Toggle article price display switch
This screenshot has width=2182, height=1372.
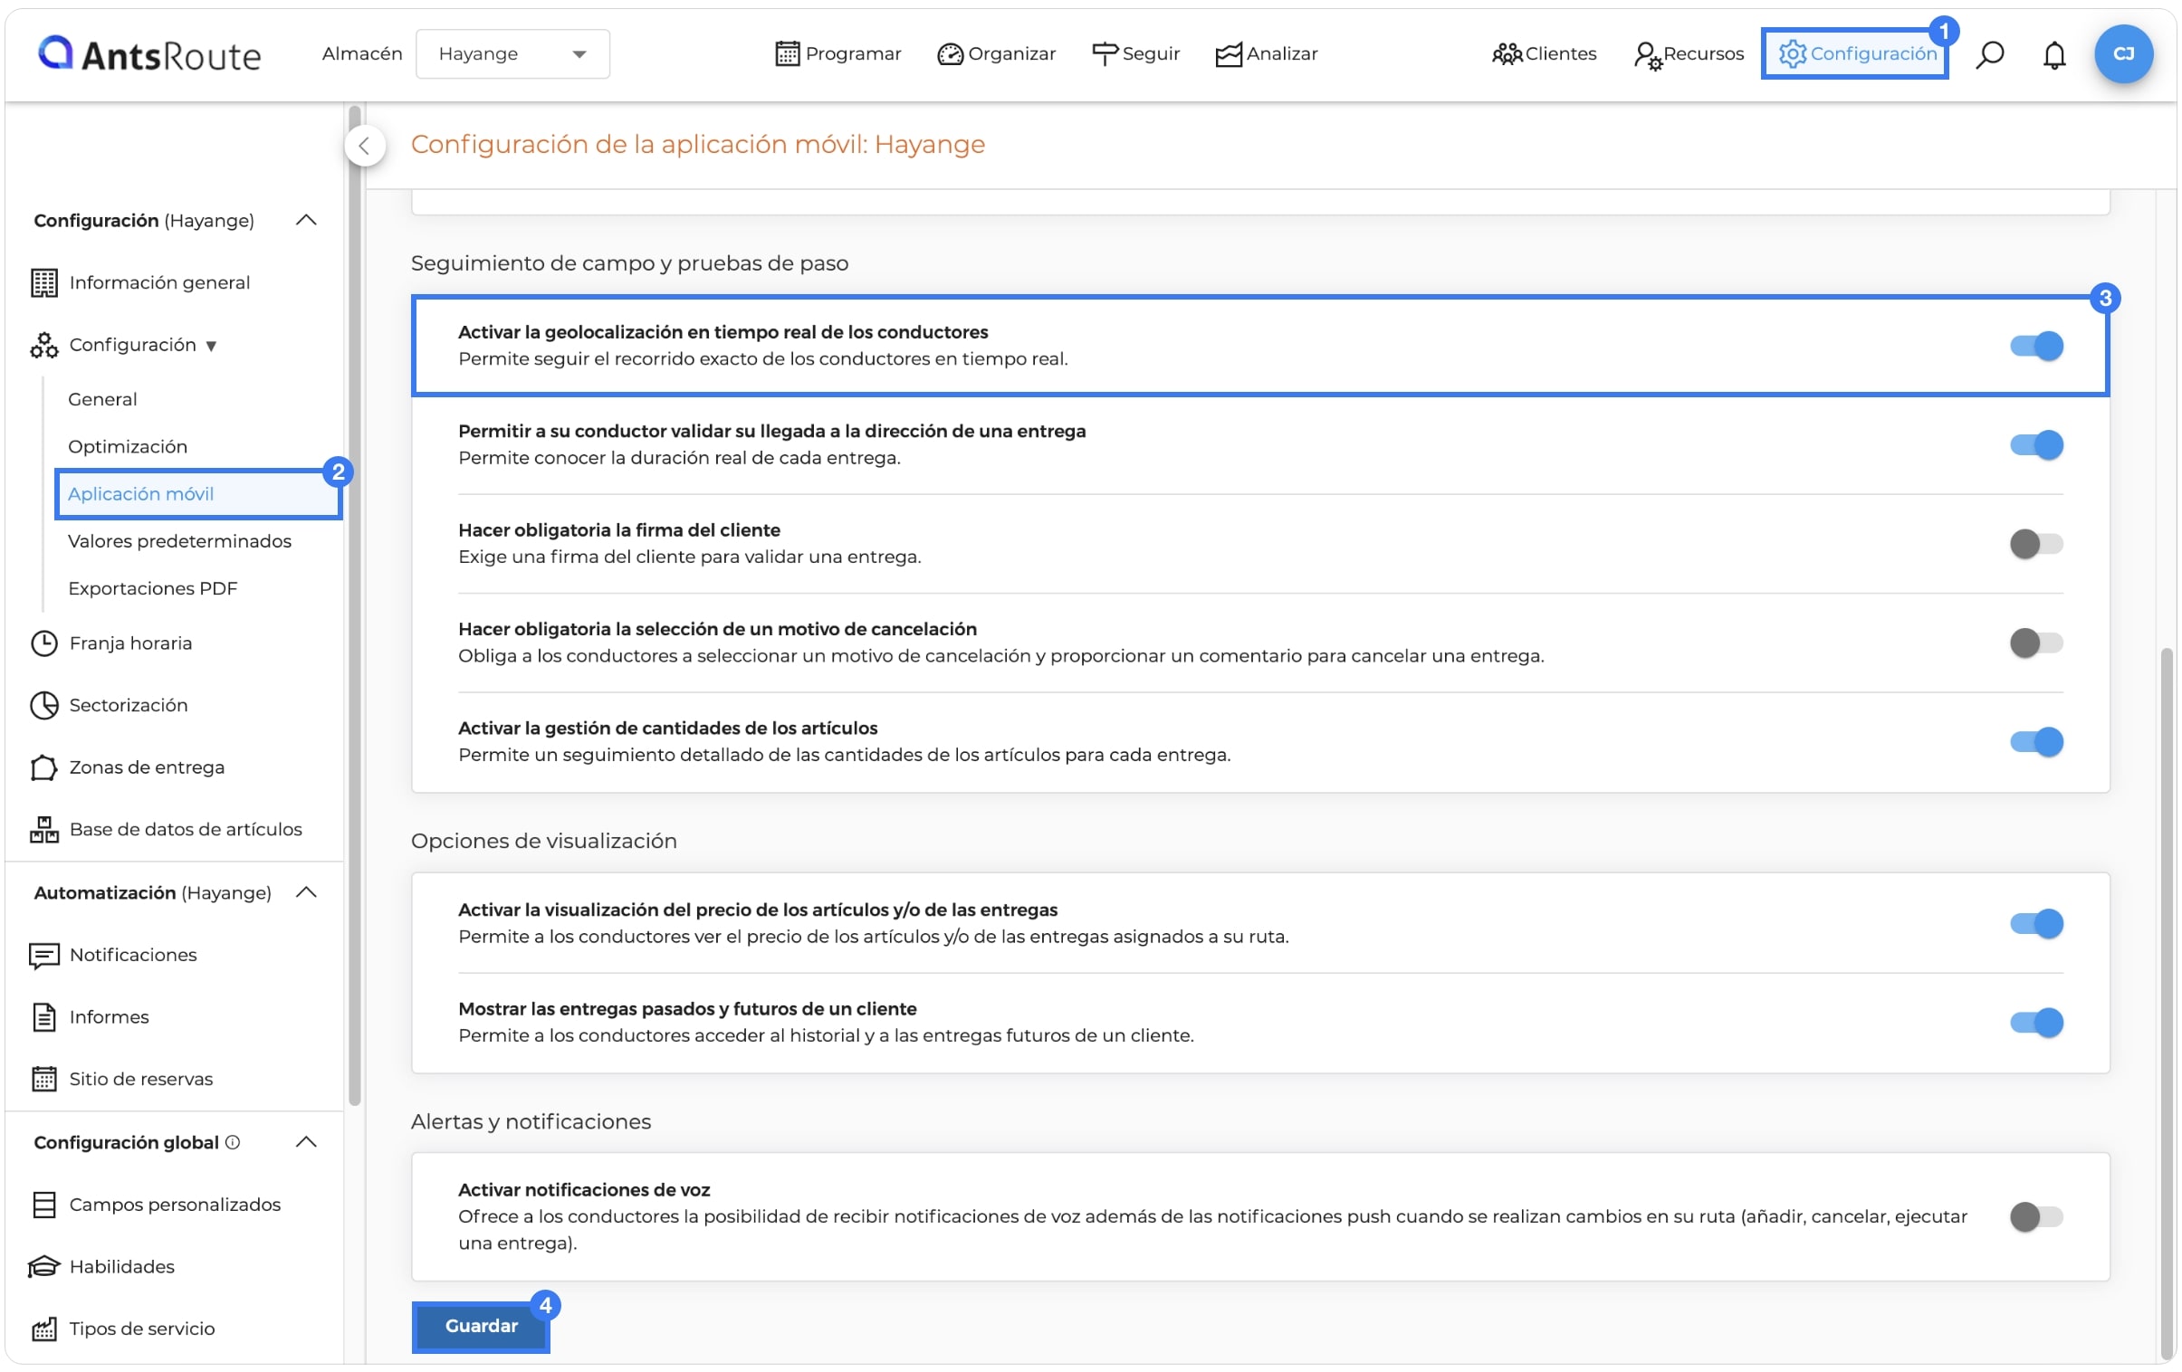2036,923
